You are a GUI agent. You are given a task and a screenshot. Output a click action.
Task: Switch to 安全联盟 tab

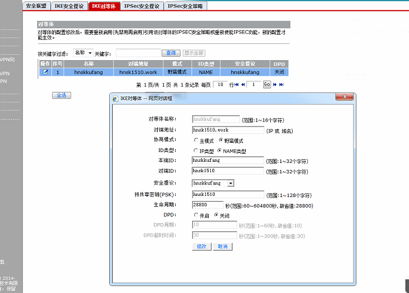[36, 6]
